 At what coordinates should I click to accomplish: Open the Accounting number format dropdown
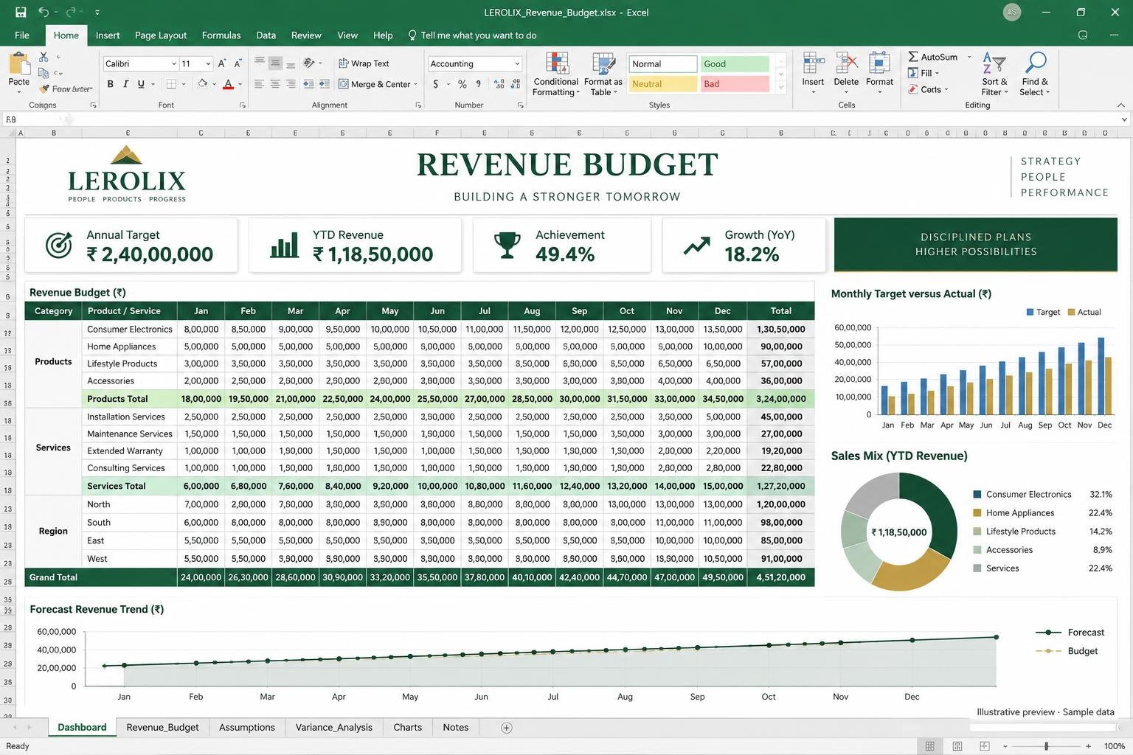tap(517, 64)
